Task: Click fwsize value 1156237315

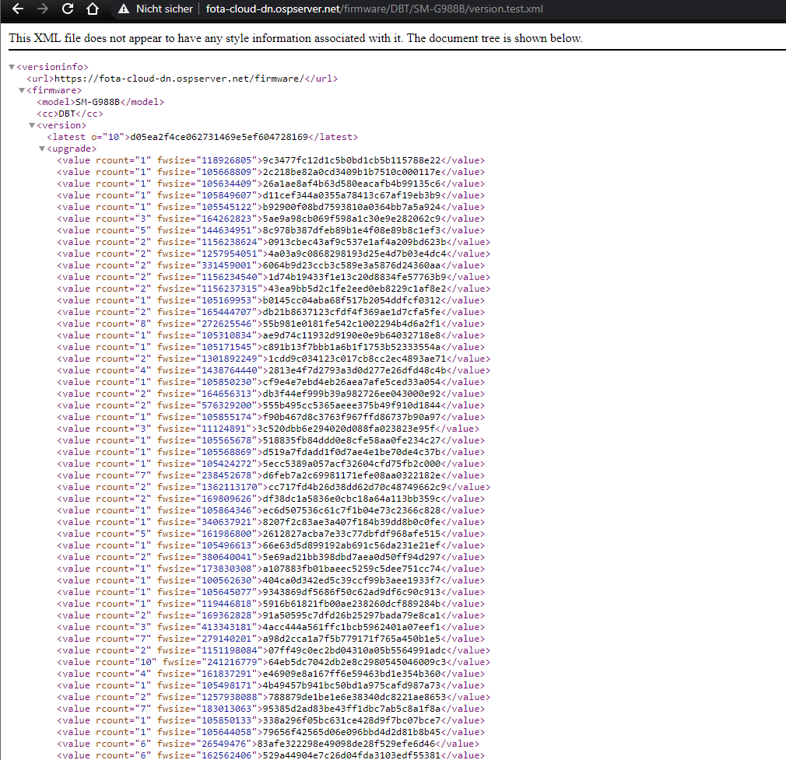Action: click(229, 289)
